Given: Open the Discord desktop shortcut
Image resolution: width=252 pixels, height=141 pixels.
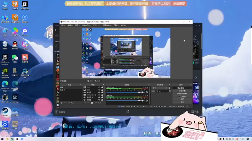Looking at the screenshot, I should (25, 32).
